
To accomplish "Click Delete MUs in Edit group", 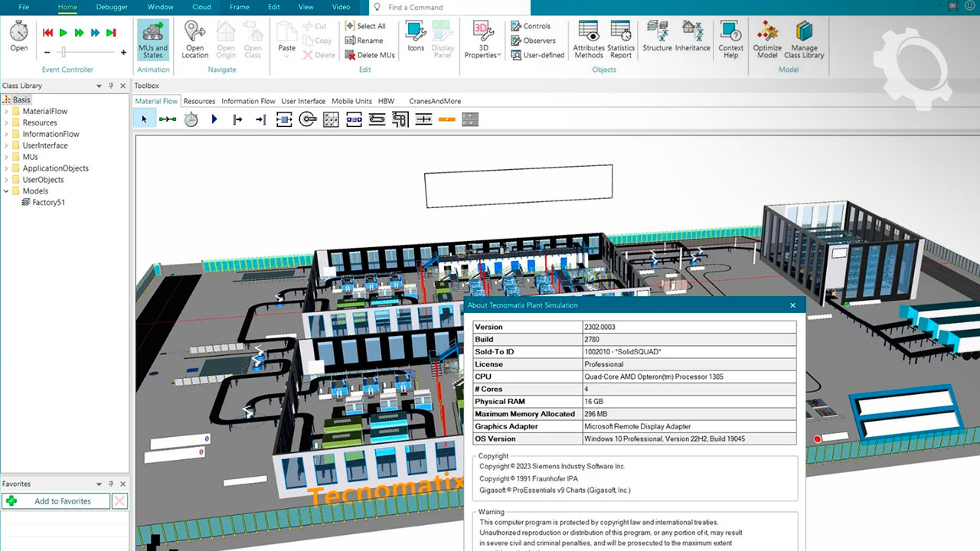I will pyautogui.click(x=370, y=55).
